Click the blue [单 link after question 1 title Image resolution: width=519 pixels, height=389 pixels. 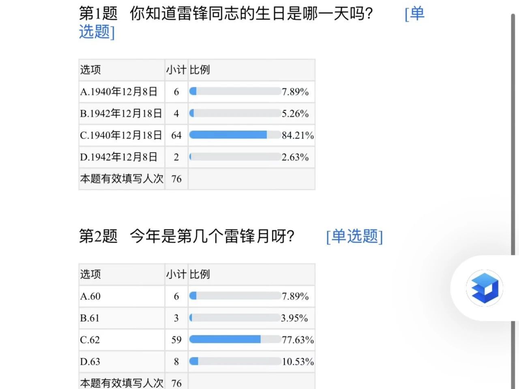[x=414, y=14]
